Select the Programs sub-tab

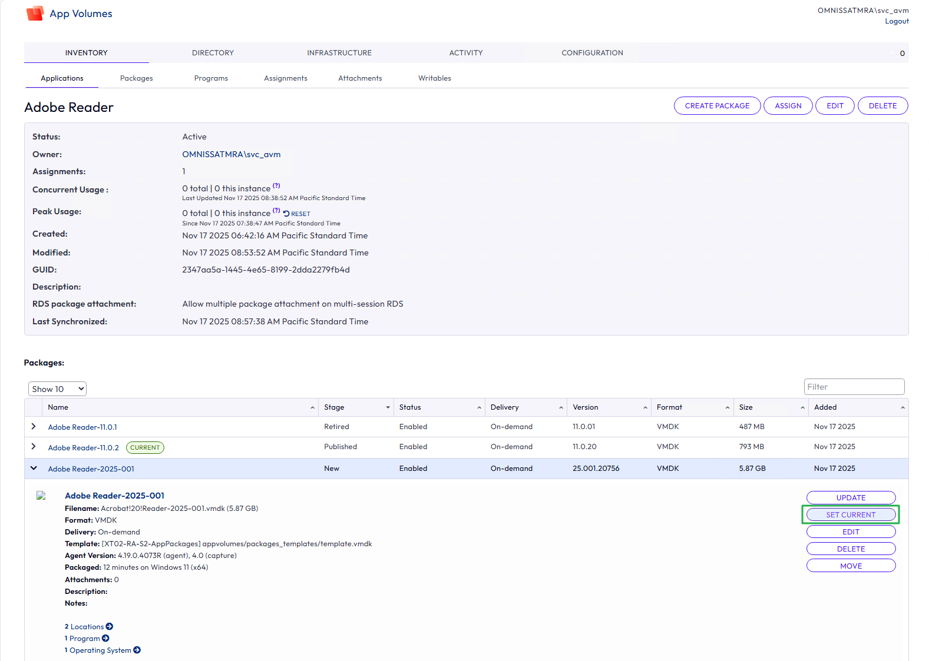pos(211,78)
